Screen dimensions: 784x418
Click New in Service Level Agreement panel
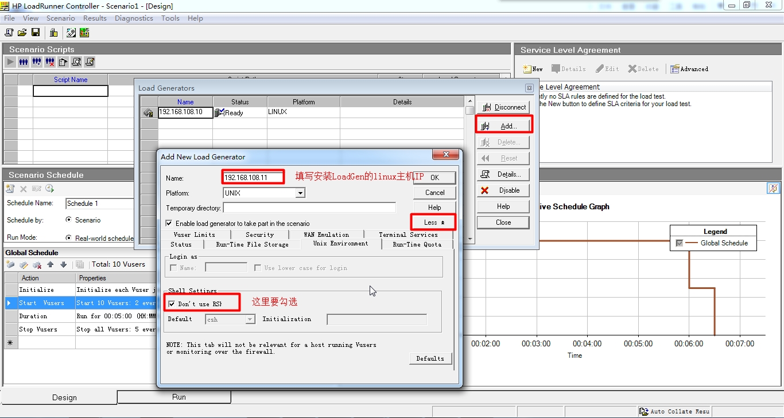(533, 69)
